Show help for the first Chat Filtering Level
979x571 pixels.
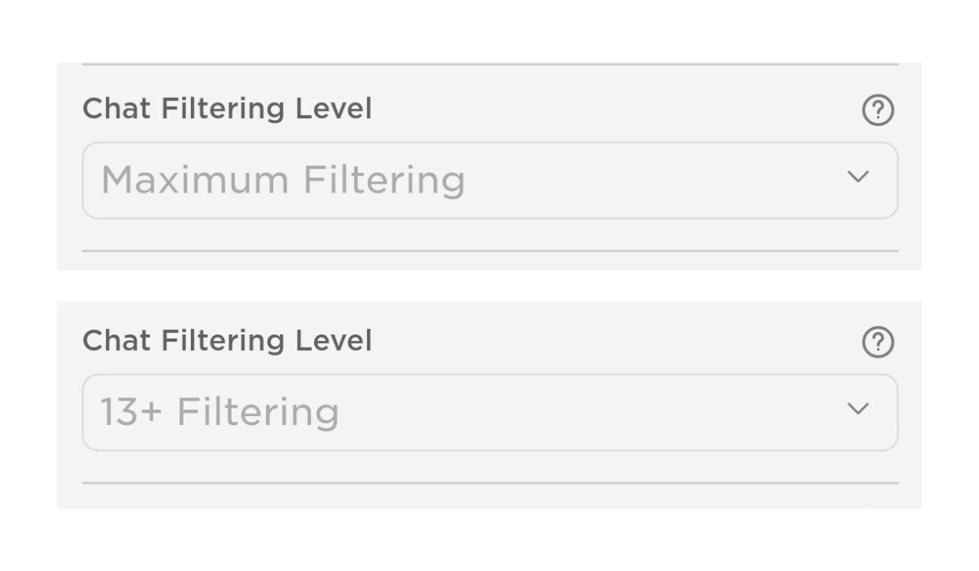(x=878, y=110)
